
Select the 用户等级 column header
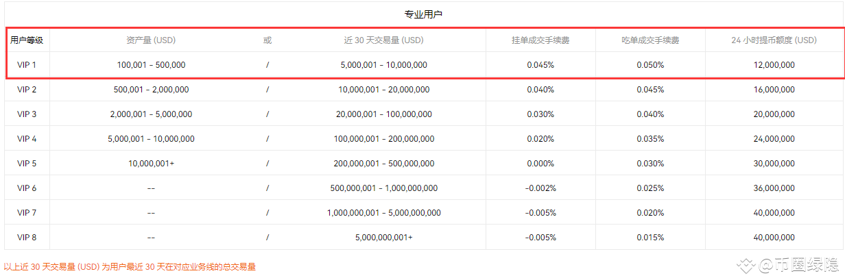pos(27,40)
